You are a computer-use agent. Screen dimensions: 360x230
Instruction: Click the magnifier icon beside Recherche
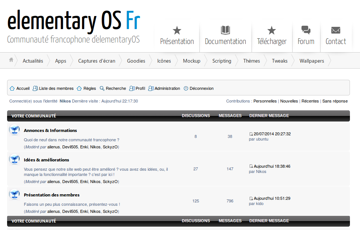[x=102, y=88]
